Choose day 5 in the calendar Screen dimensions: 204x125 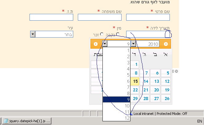[x=166, y=73]
